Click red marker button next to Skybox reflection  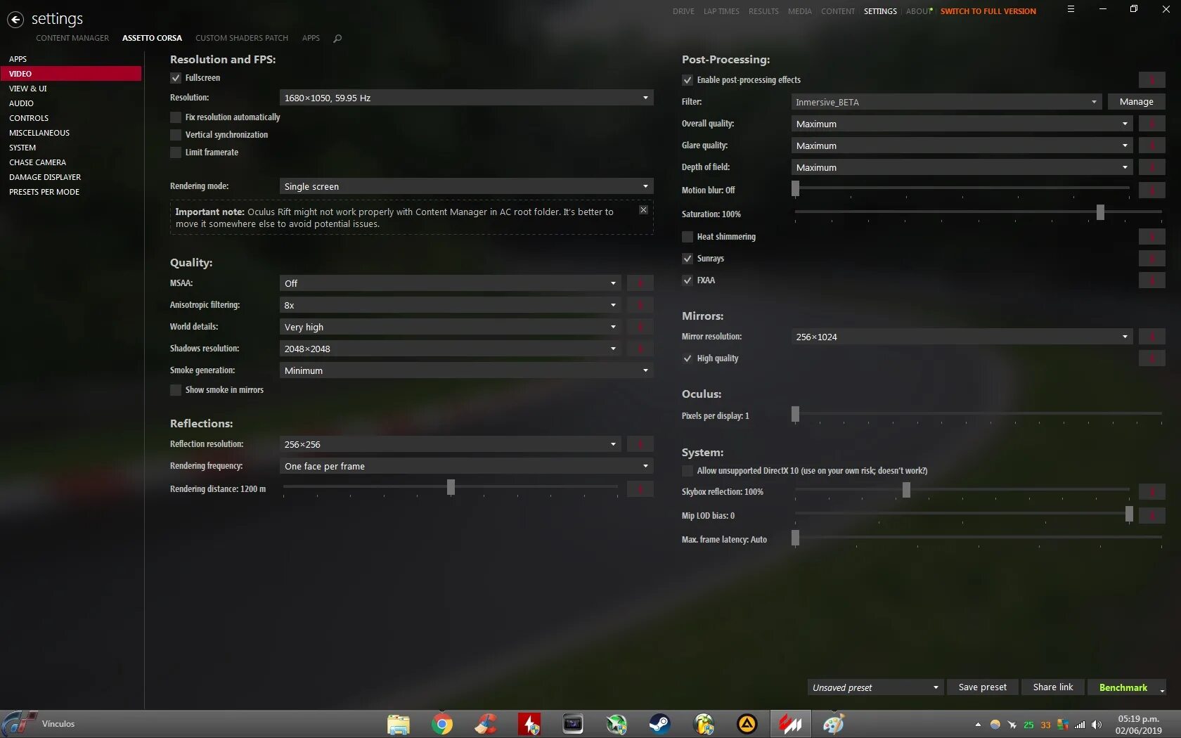pos(1151,492)
